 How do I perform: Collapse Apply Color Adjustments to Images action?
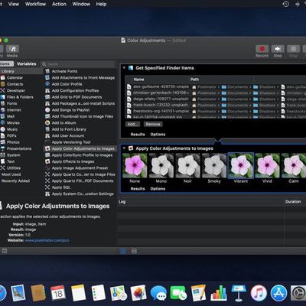coord(124,148)
